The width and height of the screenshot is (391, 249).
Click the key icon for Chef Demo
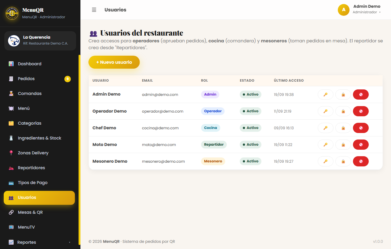(325, 128)
